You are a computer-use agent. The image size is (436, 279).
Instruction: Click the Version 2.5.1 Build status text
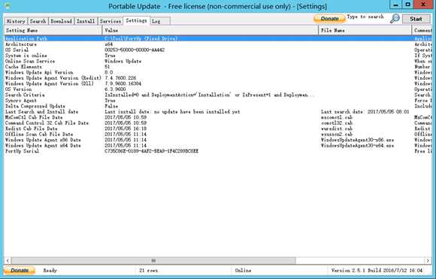point(377,271)
